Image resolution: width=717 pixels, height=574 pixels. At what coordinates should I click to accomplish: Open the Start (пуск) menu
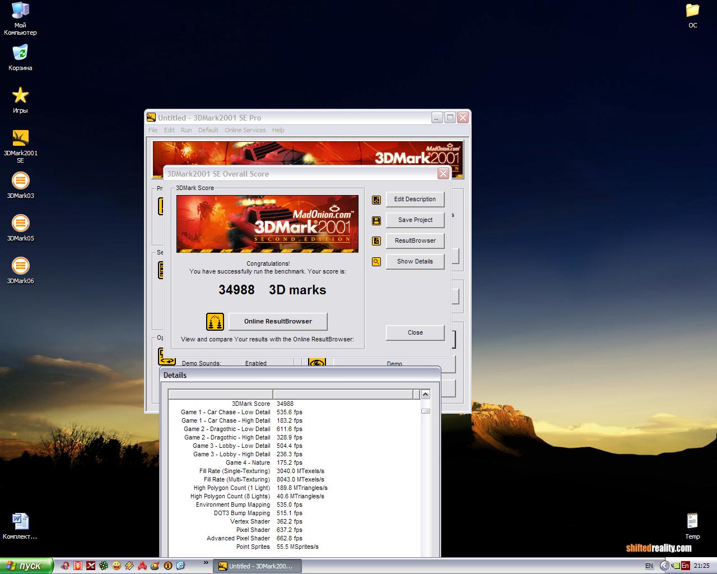click(x=27, y=566)
